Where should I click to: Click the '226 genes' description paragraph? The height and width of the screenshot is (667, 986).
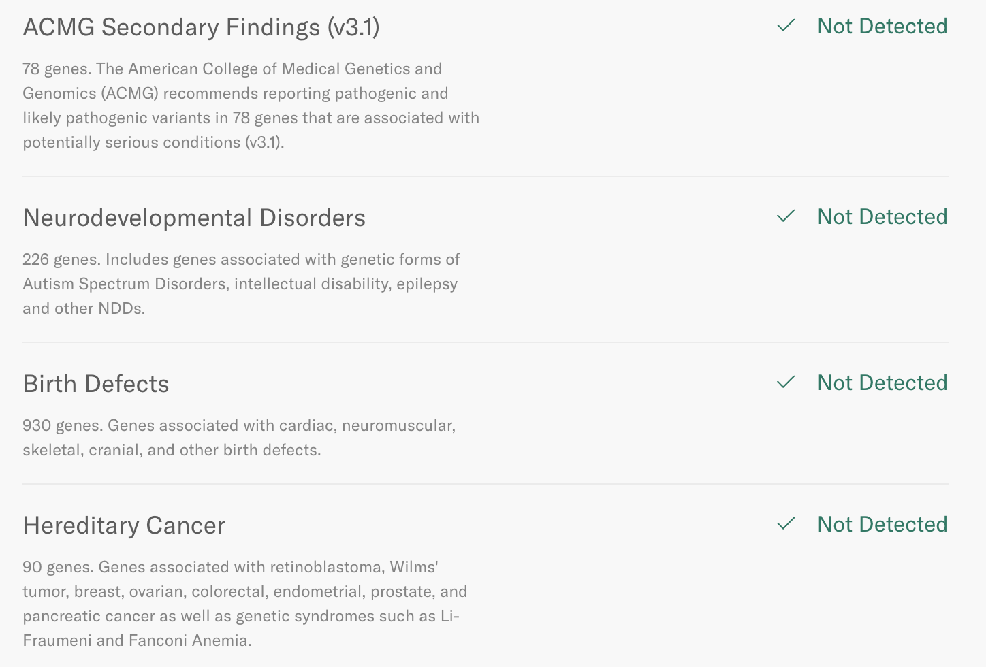[241, 284]
